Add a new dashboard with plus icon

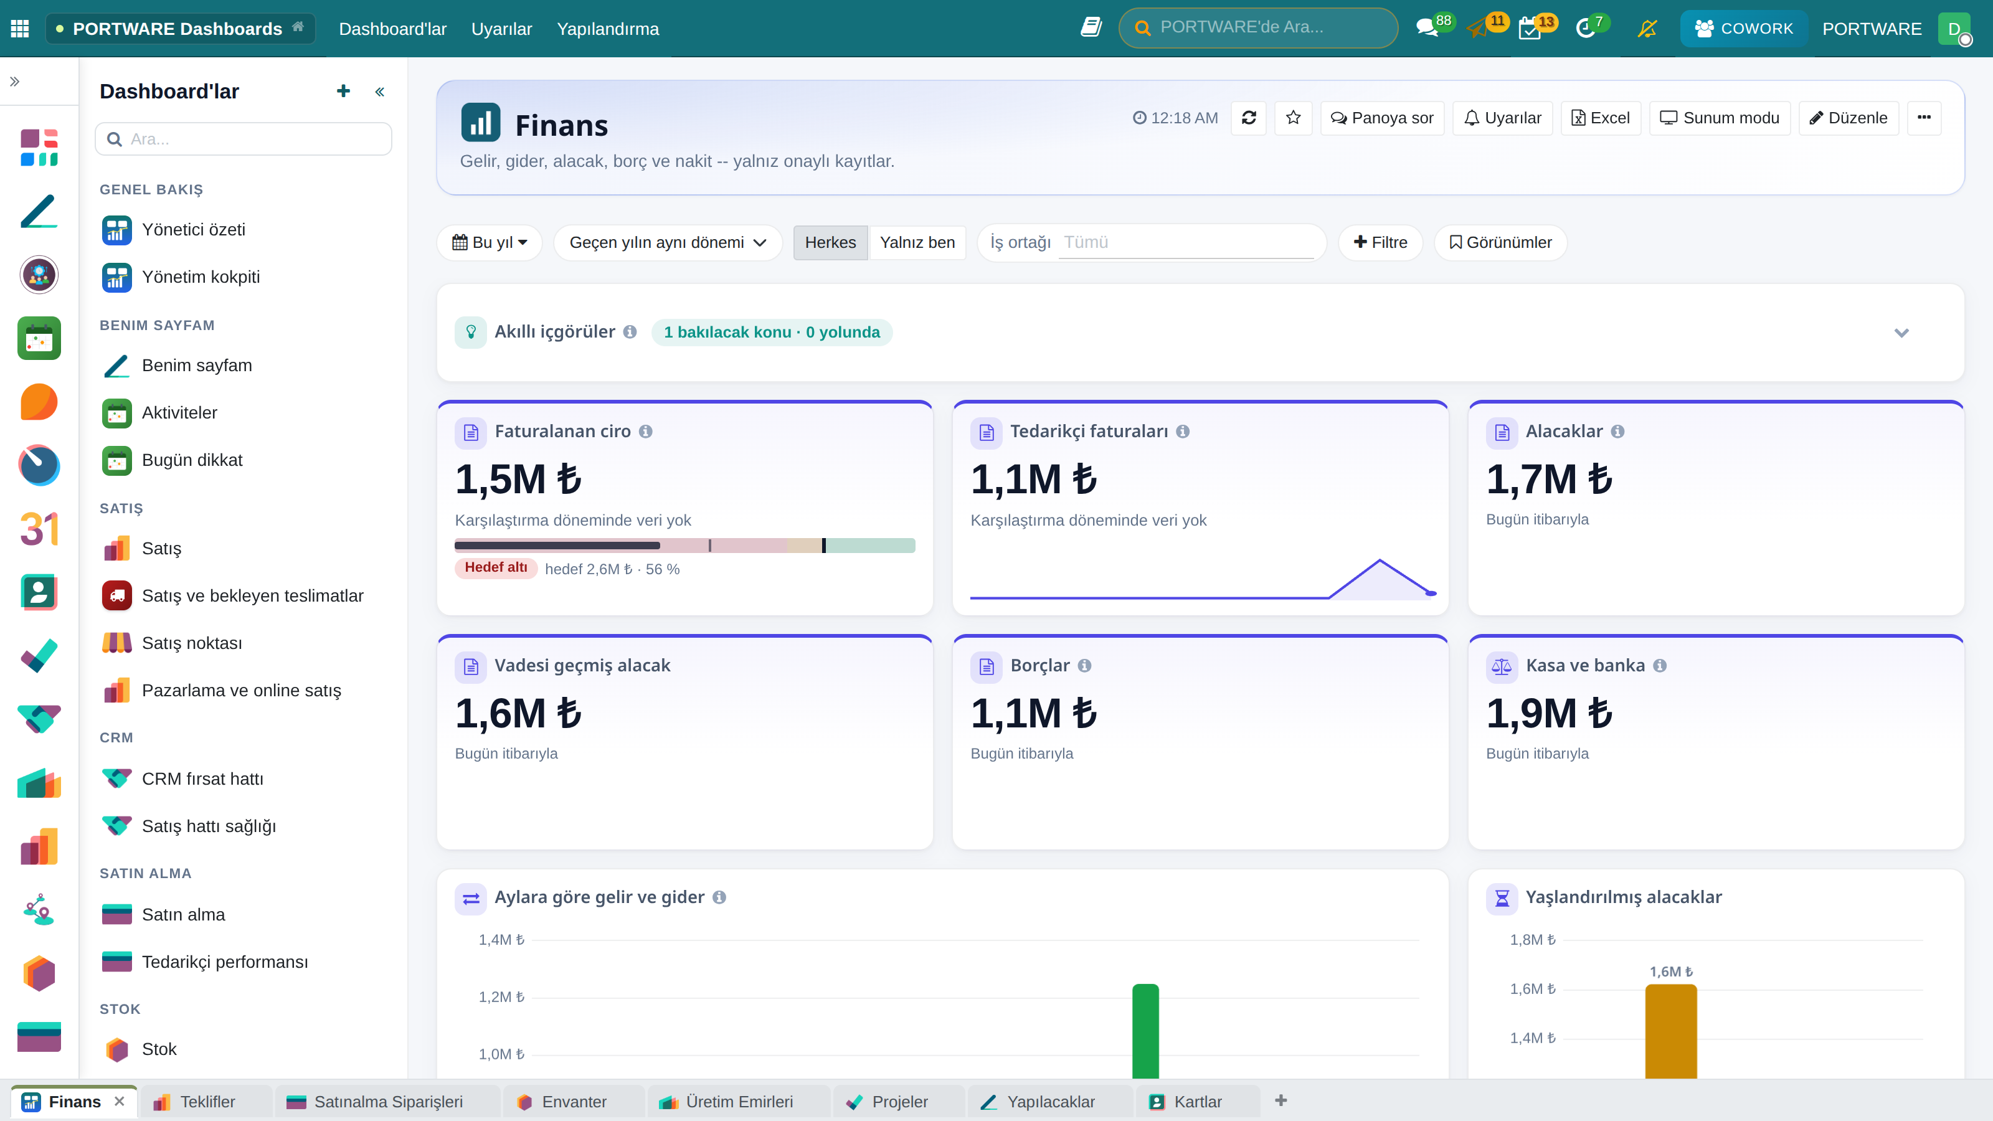(344, 92)
